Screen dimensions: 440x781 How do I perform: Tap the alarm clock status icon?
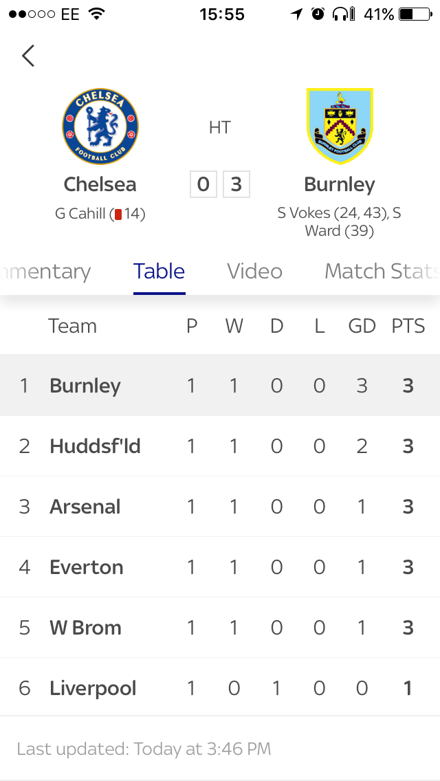[318, 14]
